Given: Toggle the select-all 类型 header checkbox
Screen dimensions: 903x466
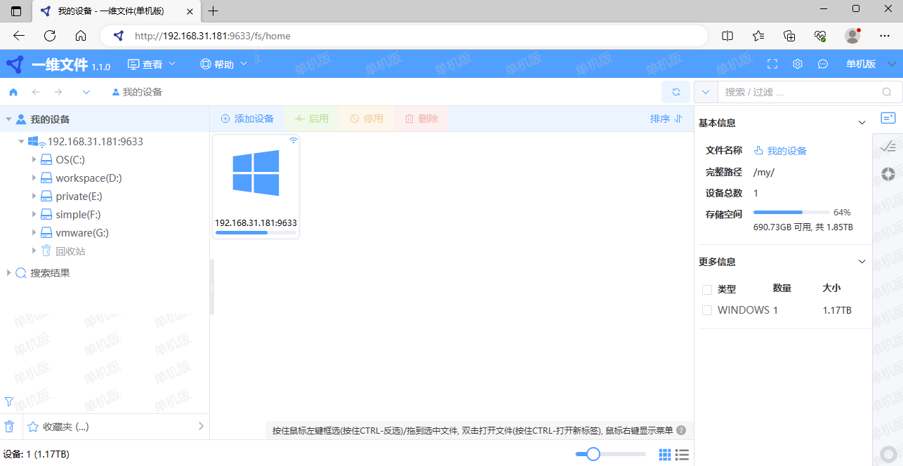Looking at the screenshot, I should pyautogui.click(x=707, y=289).
